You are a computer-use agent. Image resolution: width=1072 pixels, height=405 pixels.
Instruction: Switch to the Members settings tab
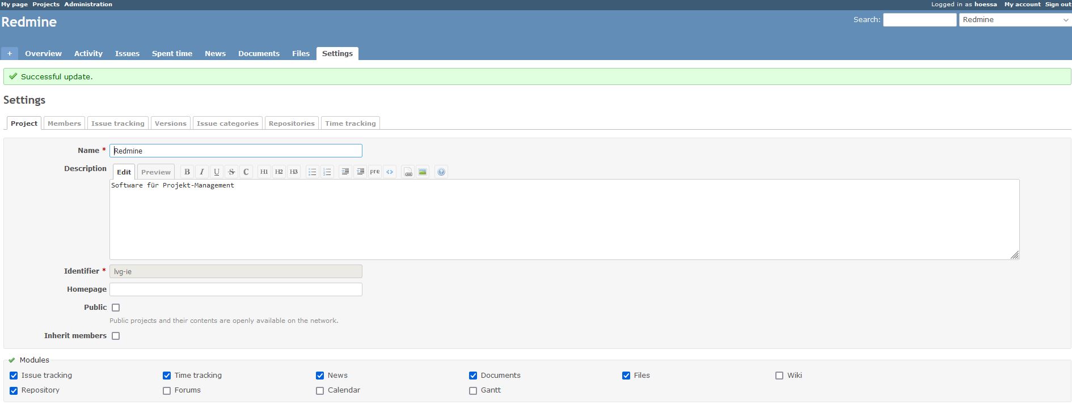[x=64, y=123]
